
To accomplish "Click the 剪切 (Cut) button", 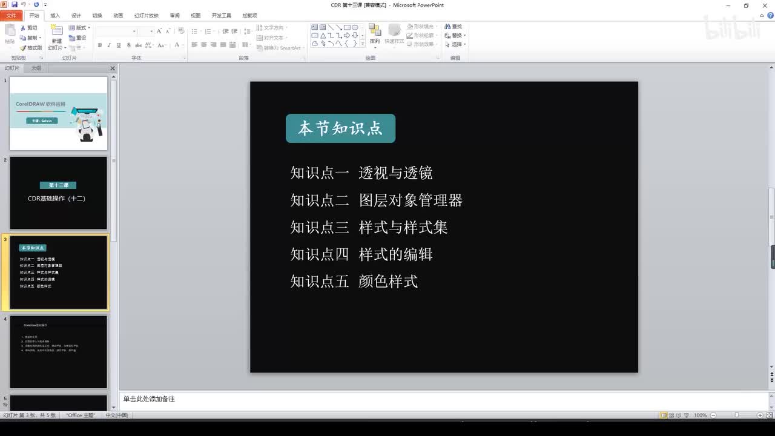I will tap(28, 28).
